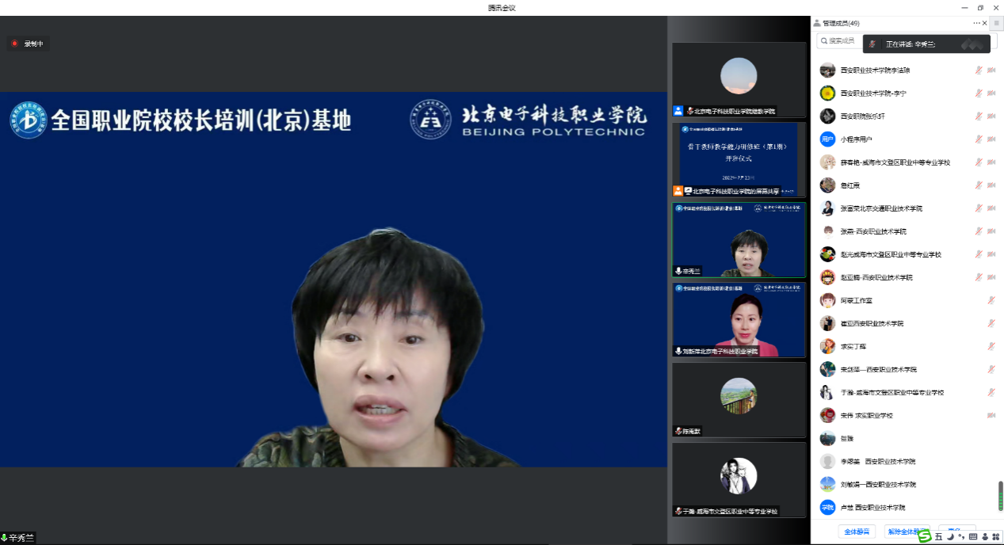Image resolution: width=1004 pixels, height=545 pixels.
Task: Toggle microphone for 西安职业技术学院-李宁
Action: coord(979,93)
